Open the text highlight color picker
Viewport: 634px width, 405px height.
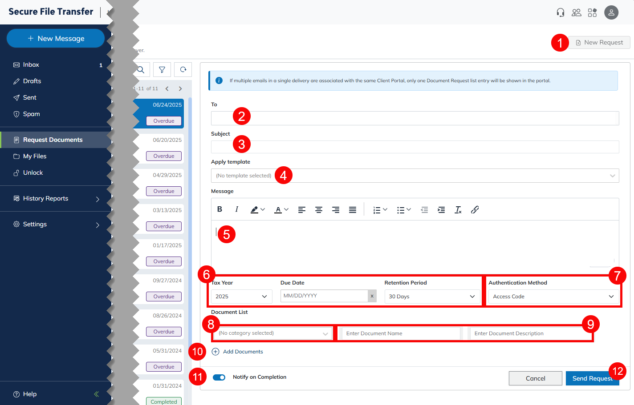coord(257,209)
